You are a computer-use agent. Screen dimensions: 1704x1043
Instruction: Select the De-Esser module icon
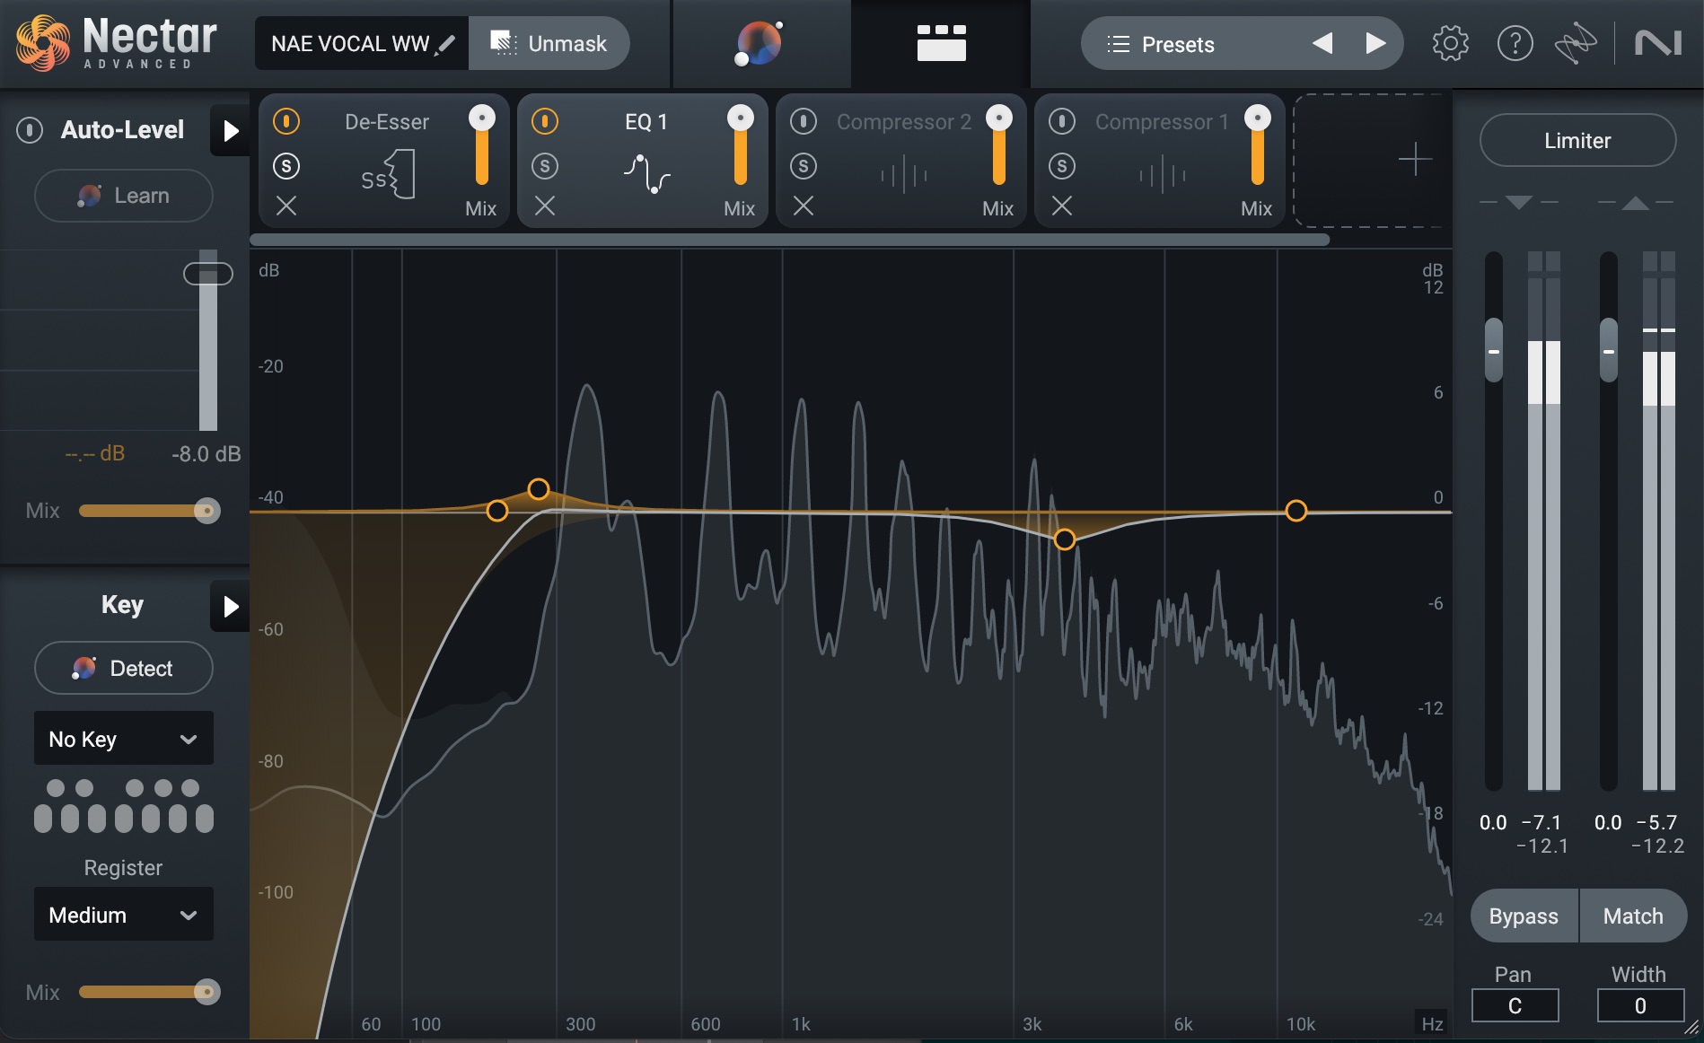(x=388, y=174)
